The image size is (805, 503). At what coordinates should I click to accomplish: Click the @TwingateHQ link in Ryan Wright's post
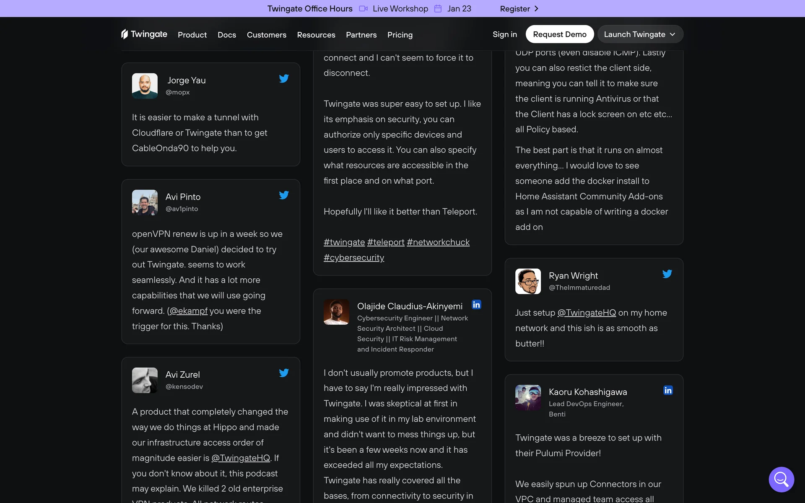[586, 313]
